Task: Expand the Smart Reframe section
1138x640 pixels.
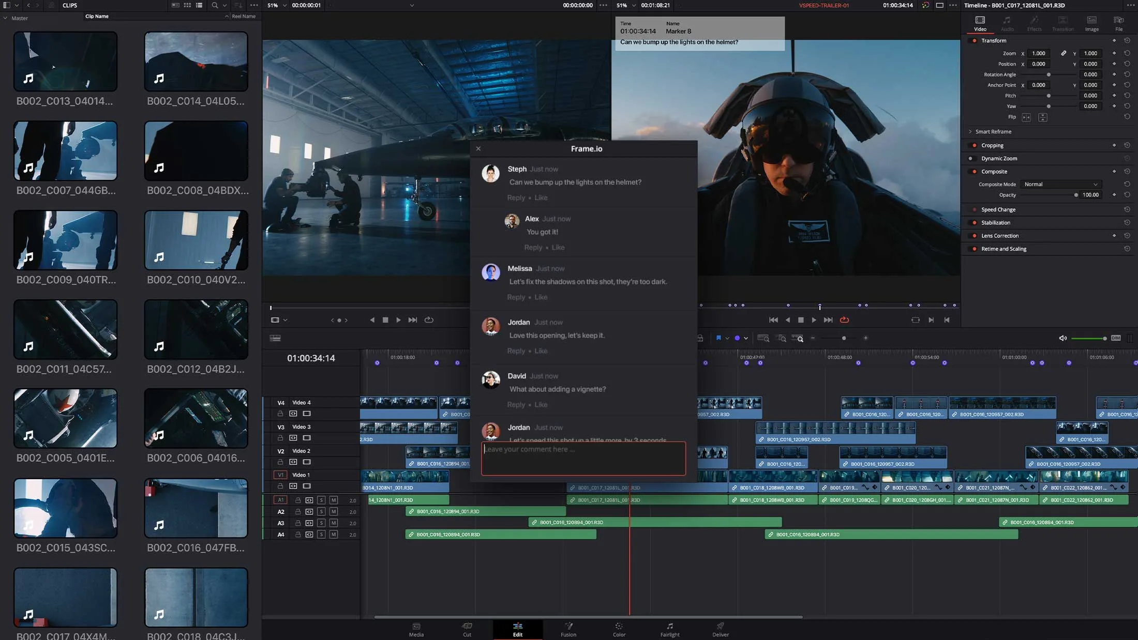Action: (970, 132)
